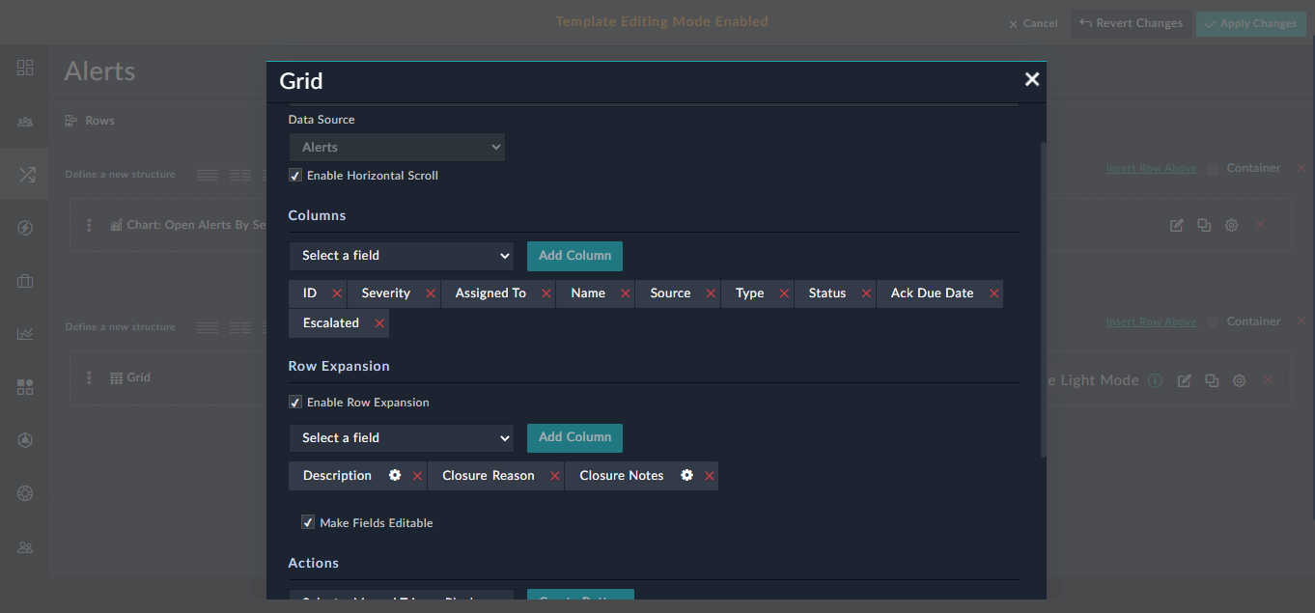The height and width of the screenshot is (613, 1315).
Task: Open the Row Expansion 'Select a field' dropdown
Action: click(x=401, y=438)
